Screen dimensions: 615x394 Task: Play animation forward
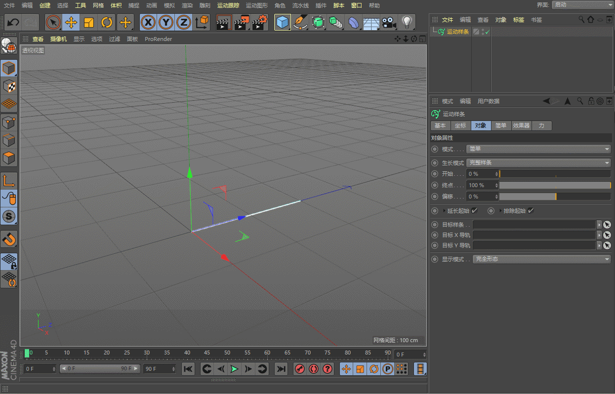click(x=235, y=369)
